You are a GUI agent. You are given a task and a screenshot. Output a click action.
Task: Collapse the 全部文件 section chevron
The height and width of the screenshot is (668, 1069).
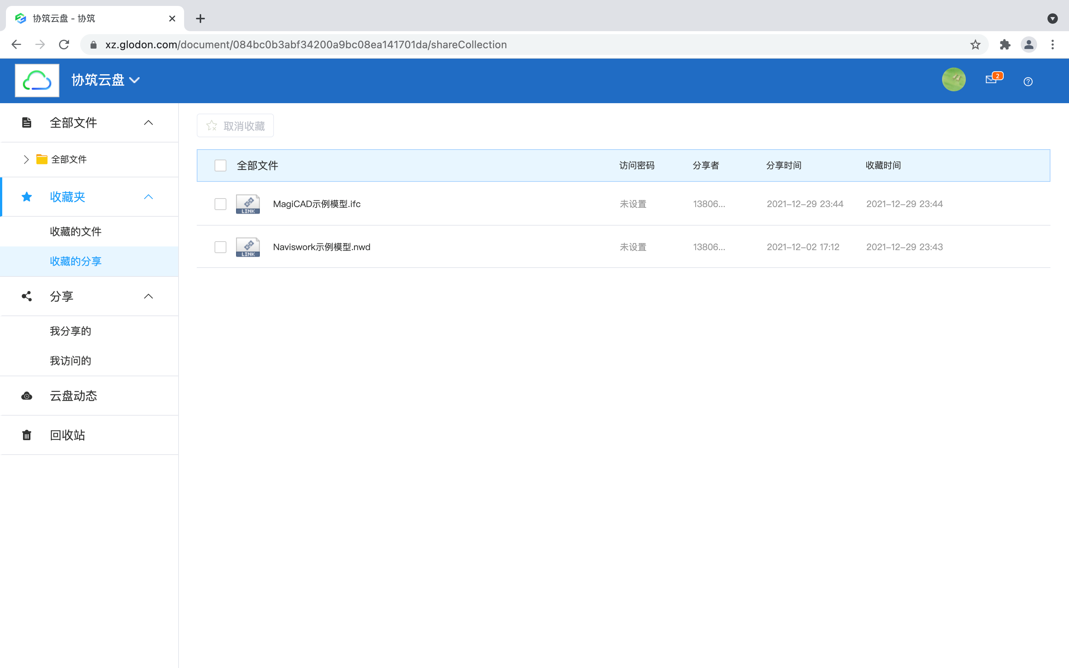click(148, 122)
